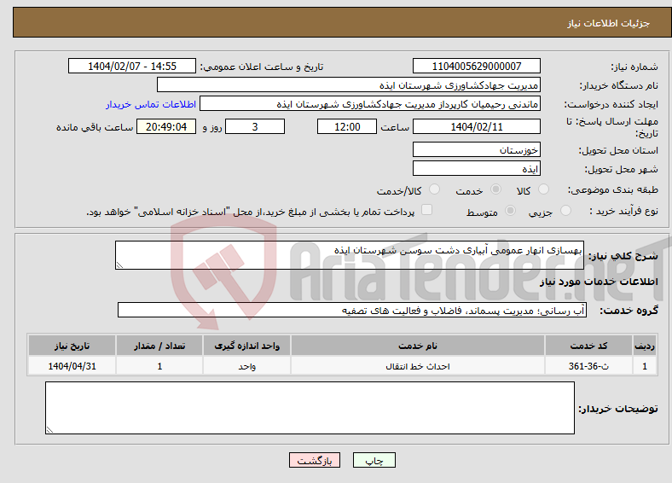Click the واحد اندازه گیری column header
672x483 pixels.
click(246, 346)
